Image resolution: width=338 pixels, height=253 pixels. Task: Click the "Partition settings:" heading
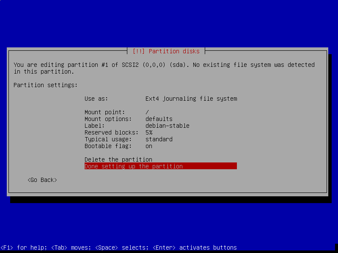coord(46,85)
